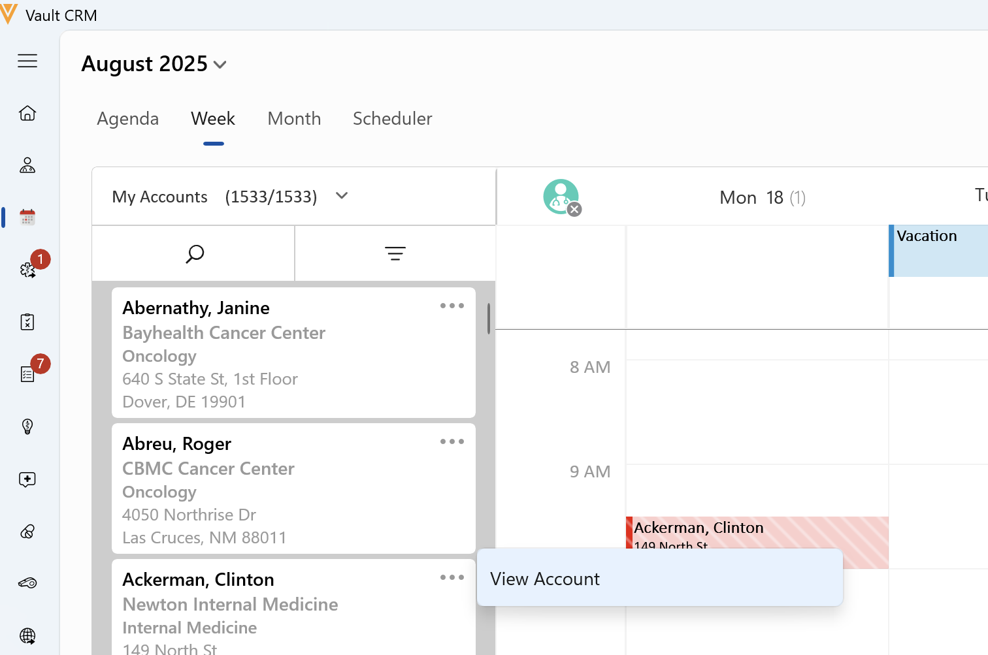Open the calendar icon in sidebar
This screenshot has height=655, width=988.
[27, 217]
